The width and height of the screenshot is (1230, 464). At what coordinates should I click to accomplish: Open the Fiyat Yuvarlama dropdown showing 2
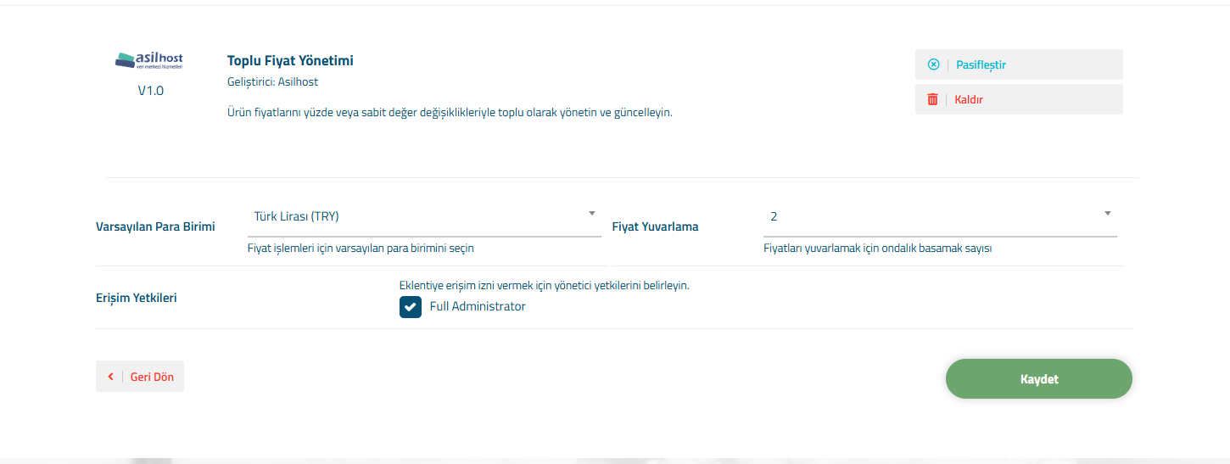point(940,217)
